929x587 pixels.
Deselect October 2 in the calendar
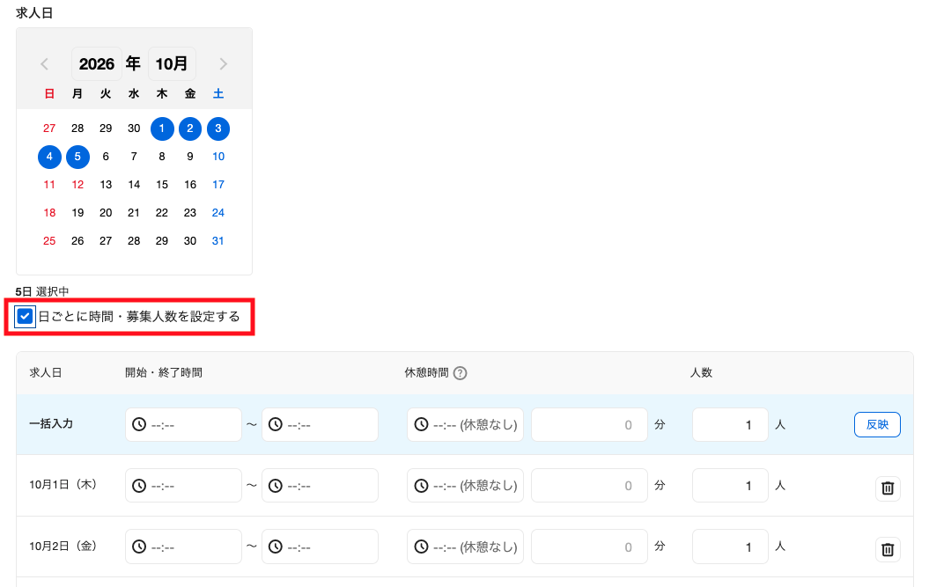(x=190, y=128)
